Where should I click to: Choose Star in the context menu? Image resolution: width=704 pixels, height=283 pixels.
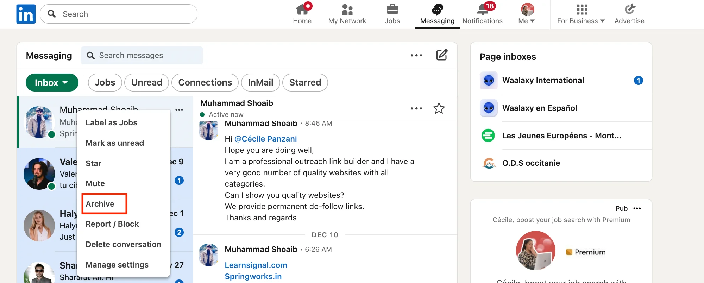pyautogui.click(x=94, y=163)
